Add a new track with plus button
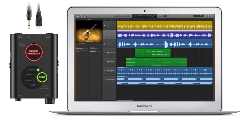Screen dimensions: 250x125 point(105,20)
